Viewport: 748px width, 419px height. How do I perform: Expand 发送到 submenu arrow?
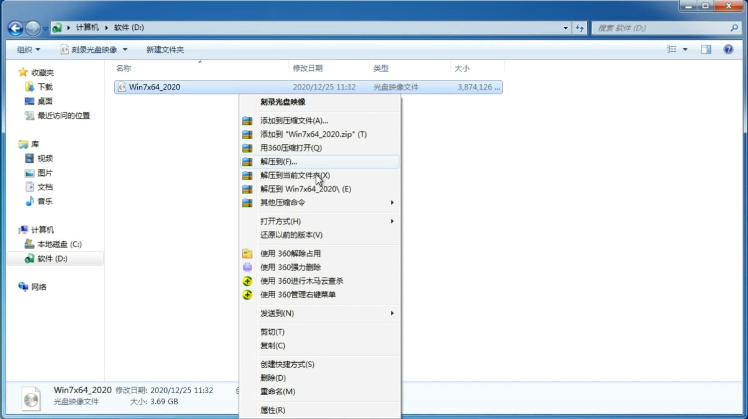click(x=391, y=313)
